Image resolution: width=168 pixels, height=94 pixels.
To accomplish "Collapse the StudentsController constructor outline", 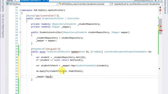I will pos(20,32).
